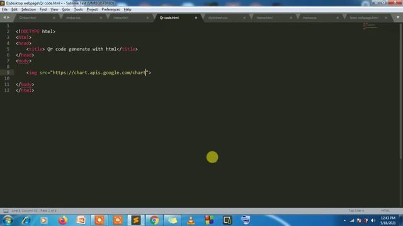Click the unsaved dot on Qr code.html tab

[x=196, y=18]
